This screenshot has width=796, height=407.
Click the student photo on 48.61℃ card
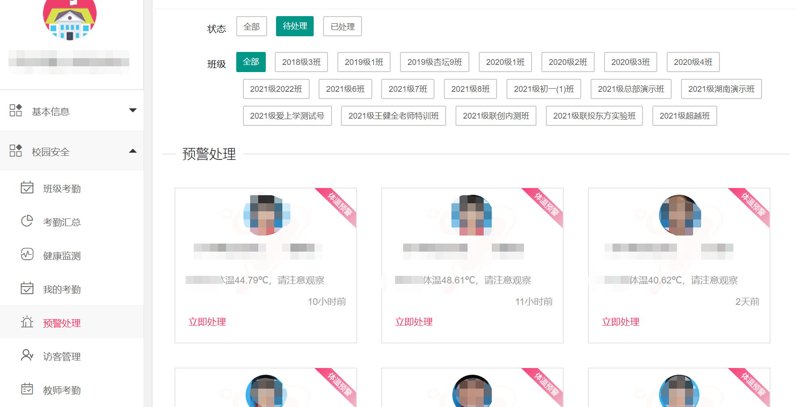(x=472, y=215)
